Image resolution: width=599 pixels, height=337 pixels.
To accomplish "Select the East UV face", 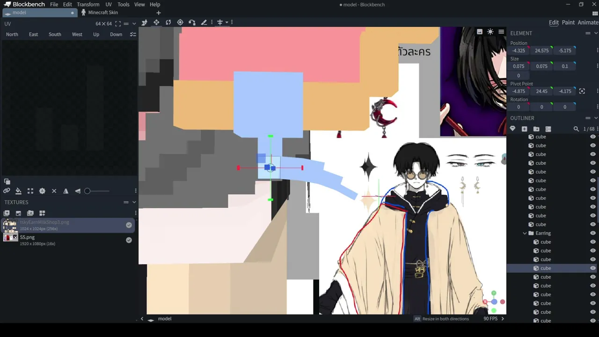I will coord(33,34).
